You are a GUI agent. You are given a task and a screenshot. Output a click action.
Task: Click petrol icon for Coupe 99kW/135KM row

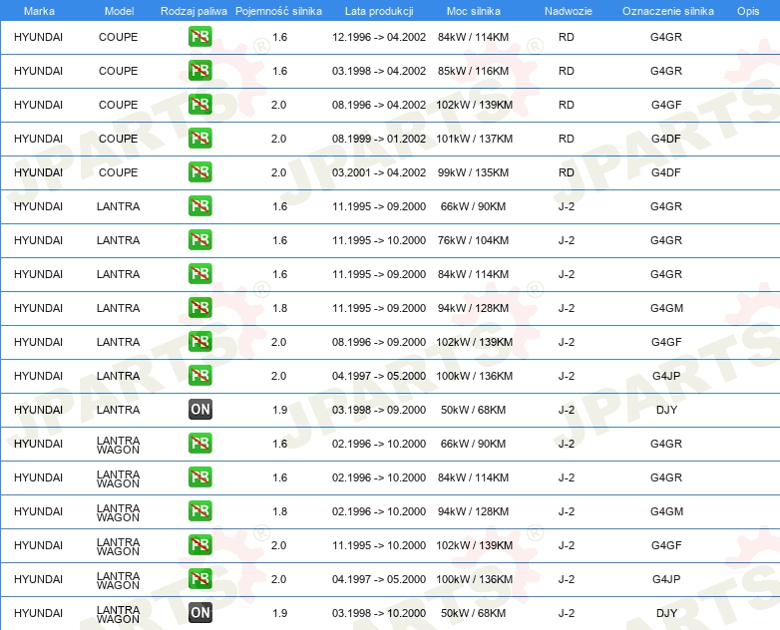(x=199, y=172)
